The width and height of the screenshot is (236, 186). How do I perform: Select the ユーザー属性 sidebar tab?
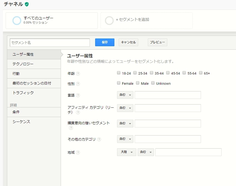34,54
